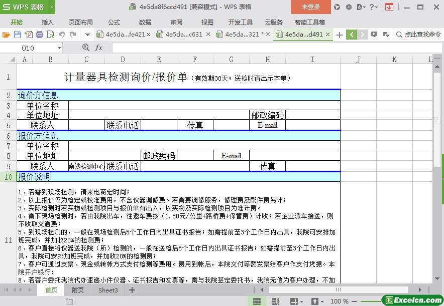Click the fx insert function icon
Screen dimensions: 444x306
pos(99,48)
